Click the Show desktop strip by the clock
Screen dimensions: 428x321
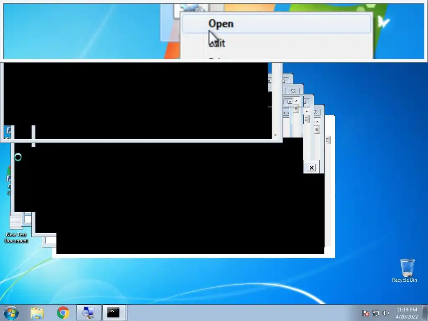coord(425,313)
